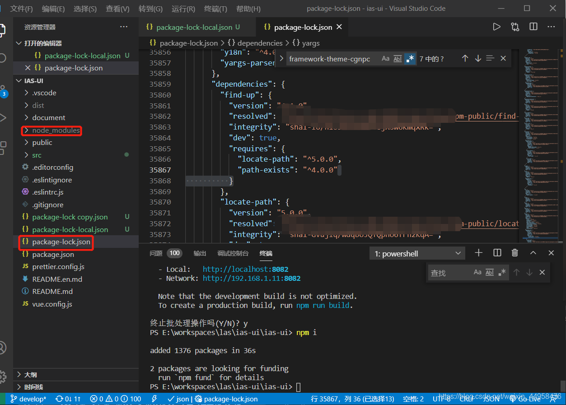Toggle match case in editor find

(x=385, y=59)
